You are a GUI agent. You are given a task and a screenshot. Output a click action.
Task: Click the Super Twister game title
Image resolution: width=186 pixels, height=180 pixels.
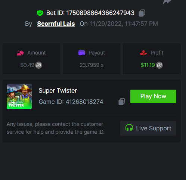58,90
